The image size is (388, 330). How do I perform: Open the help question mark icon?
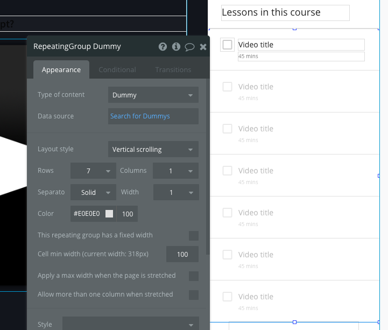coord(163,47)
